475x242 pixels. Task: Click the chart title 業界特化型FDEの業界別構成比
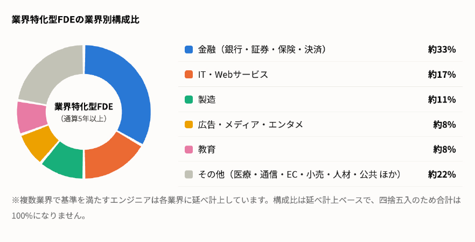pyautogui.click(x=75, y=20)
